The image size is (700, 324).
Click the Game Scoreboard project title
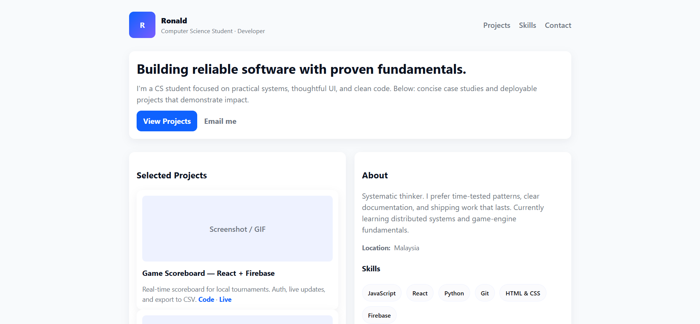(208, 273)
